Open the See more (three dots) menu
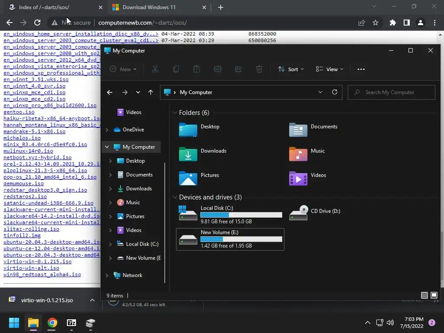The width and height of the screenshot is (444, 333). [361, 69]
